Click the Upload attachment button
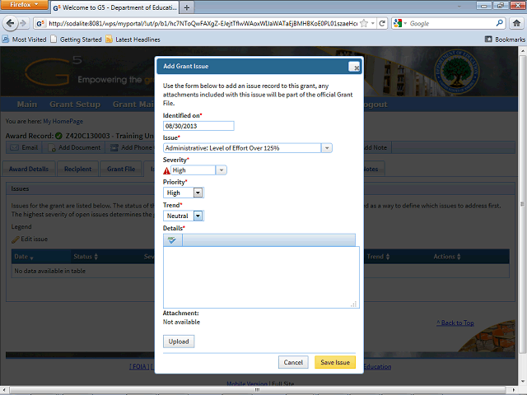Viewport: 527px width, 395px height. (x=179, y=342)
